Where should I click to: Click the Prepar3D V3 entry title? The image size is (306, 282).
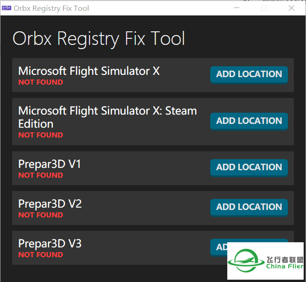pyautogui.click(x=50, y=244)
